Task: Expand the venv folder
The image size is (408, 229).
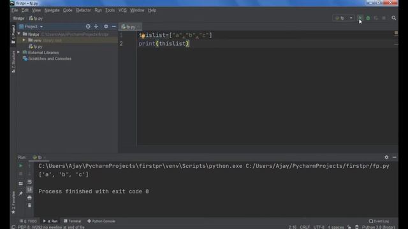Action: click(x=24, y=40)
